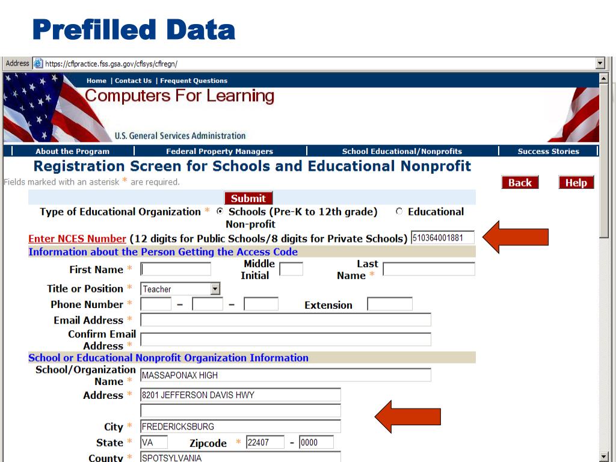Click the Submit button
The width and height of the screenshot is (616, 462).
pos(248,198)
